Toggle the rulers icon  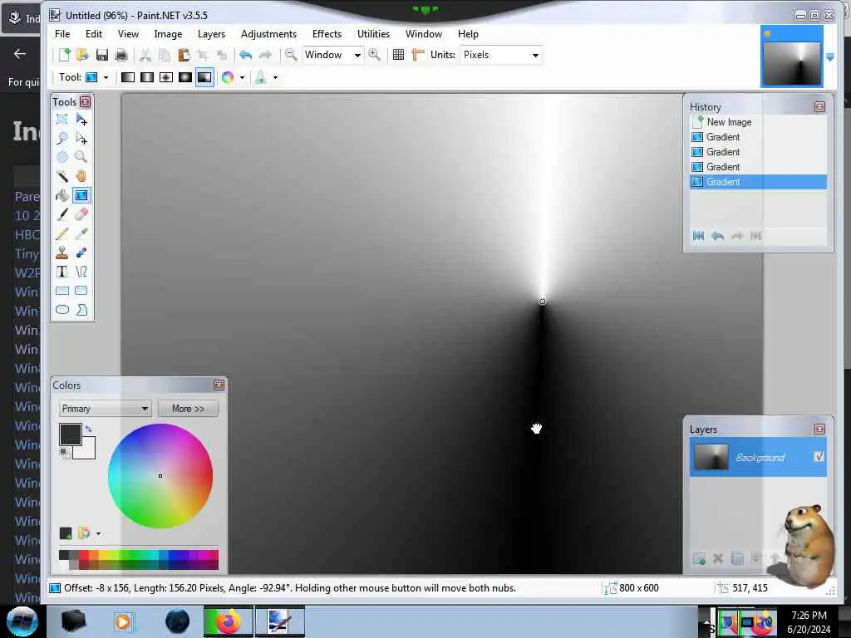click(417, 54)
